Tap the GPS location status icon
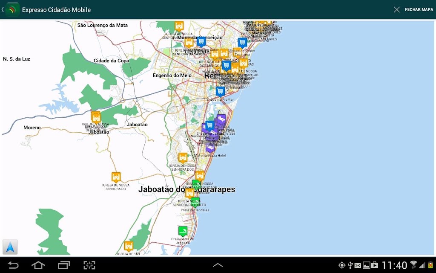The height and width of the screenshot is (273, 436). pos(342,265)
